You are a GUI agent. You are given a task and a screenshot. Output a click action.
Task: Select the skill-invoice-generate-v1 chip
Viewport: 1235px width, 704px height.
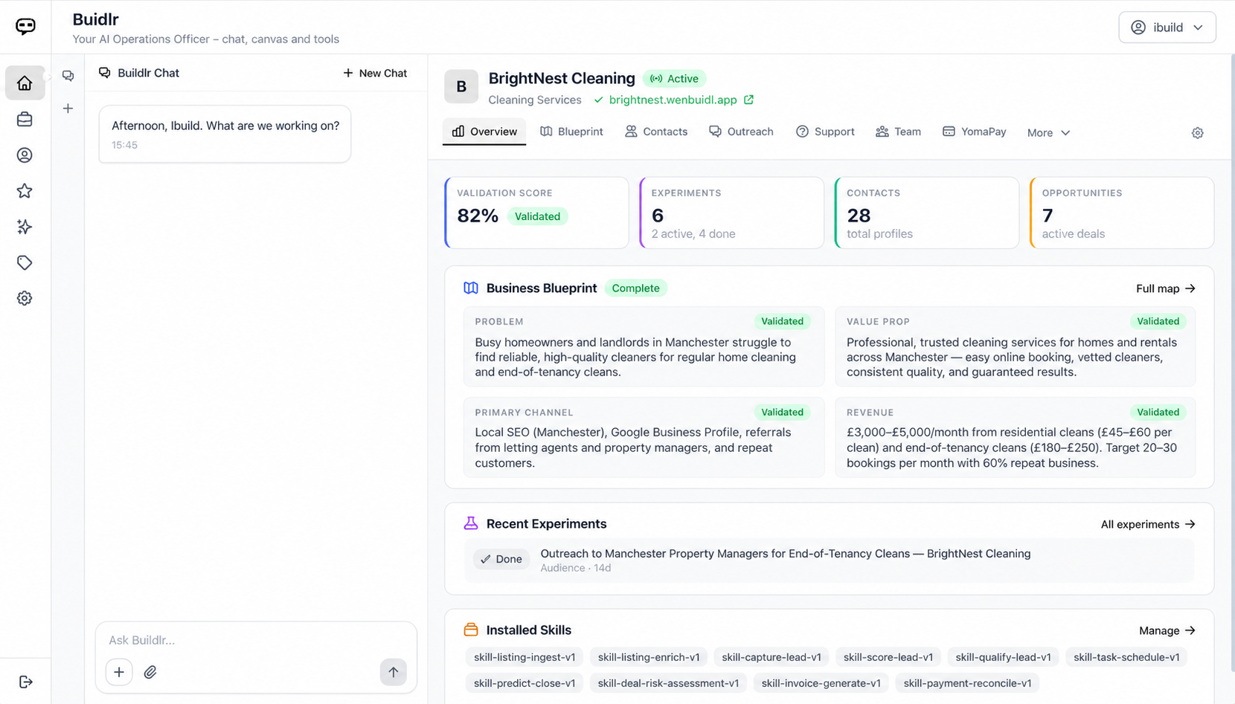point(821,683)
